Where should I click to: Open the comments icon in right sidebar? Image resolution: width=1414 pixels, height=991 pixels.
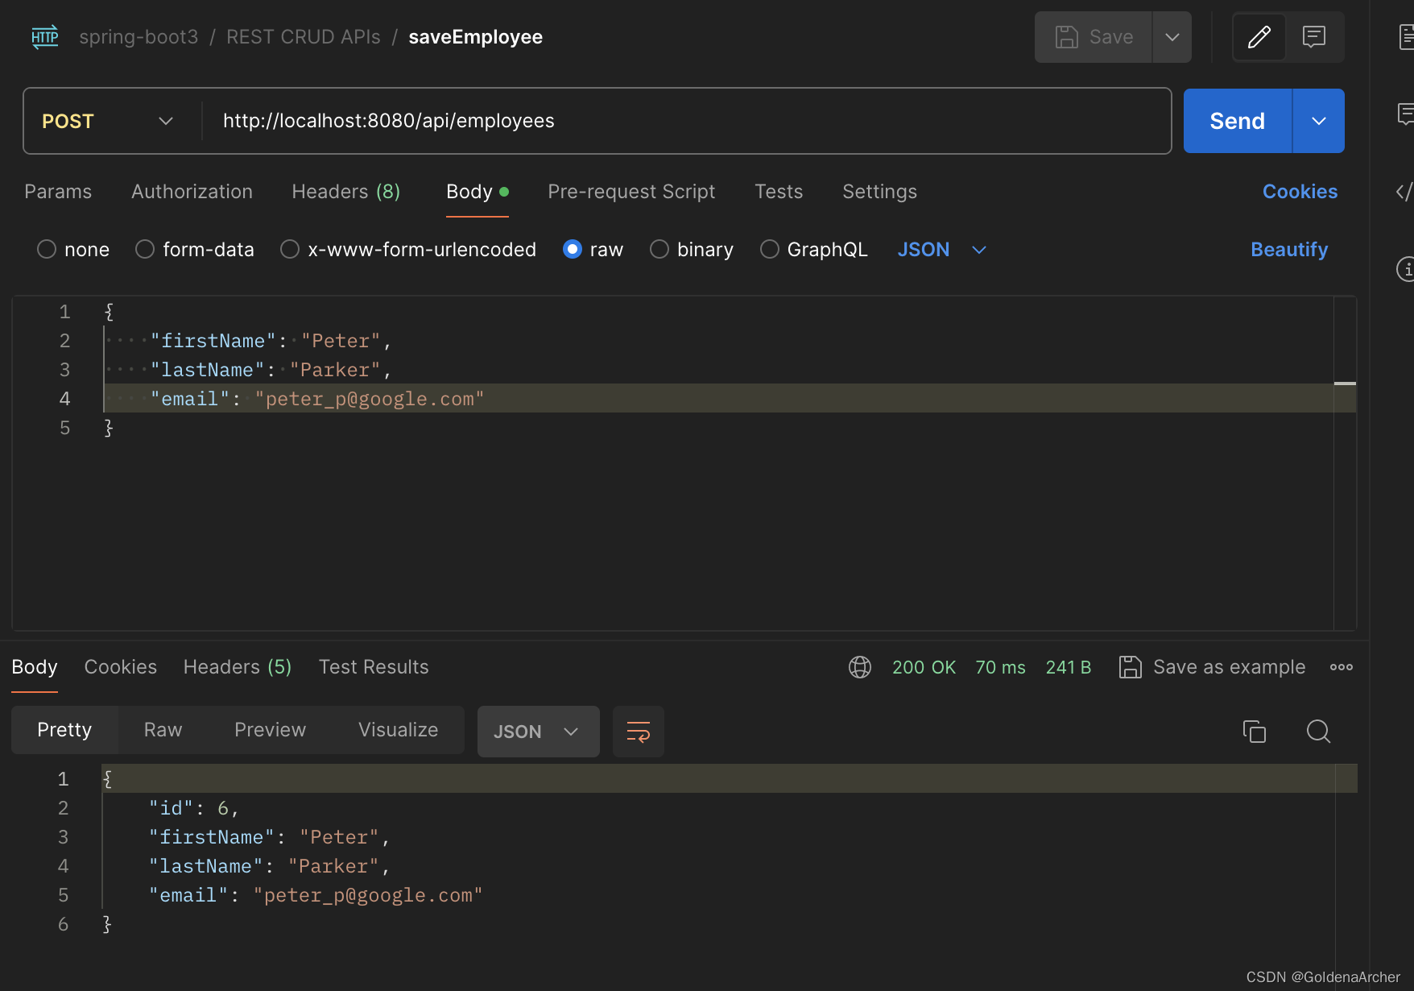click(1406, 114)
